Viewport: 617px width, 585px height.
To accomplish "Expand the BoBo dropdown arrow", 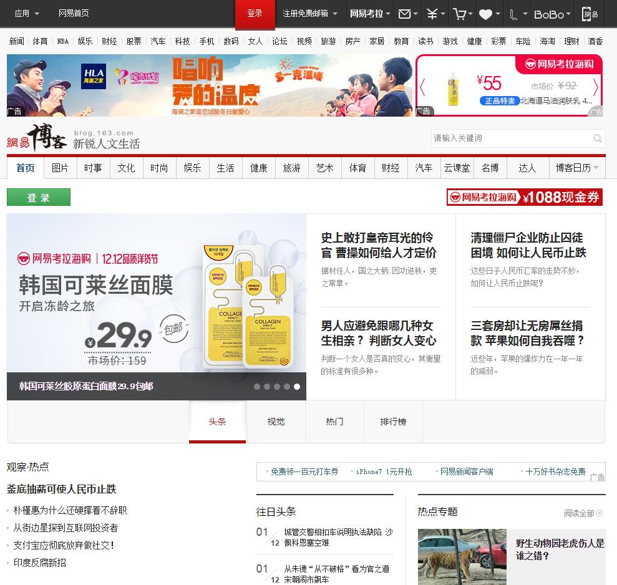I will coord(568,14).
